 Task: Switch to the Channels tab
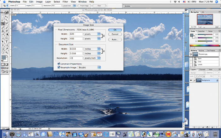tap(202, 70)
